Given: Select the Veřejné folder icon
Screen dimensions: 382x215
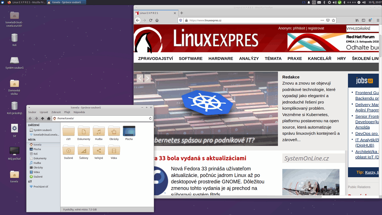Looking at the screenshot, I should [x=99, y=150].
